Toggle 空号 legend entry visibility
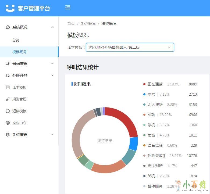Screen dimensions: 210x194 [x=151, y=94]
